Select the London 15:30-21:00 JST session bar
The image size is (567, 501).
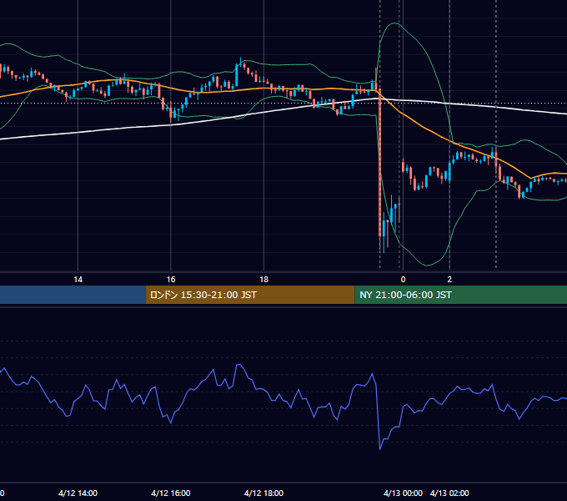point(250,295)
